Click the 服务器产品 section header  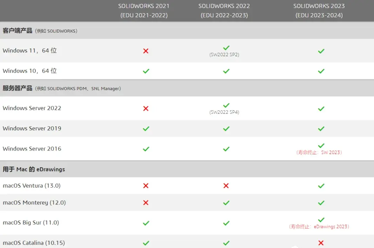18,88
